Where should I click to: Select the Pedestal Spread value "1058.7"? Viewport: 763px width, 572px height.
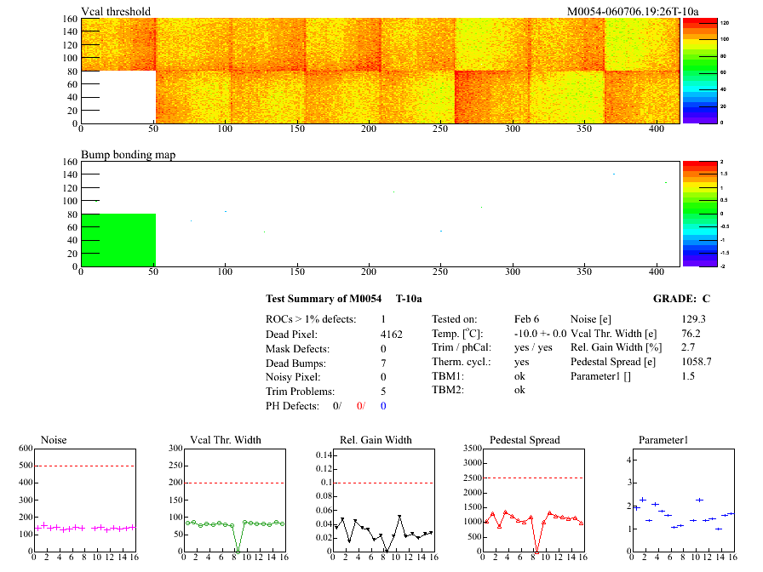(697, 362)
